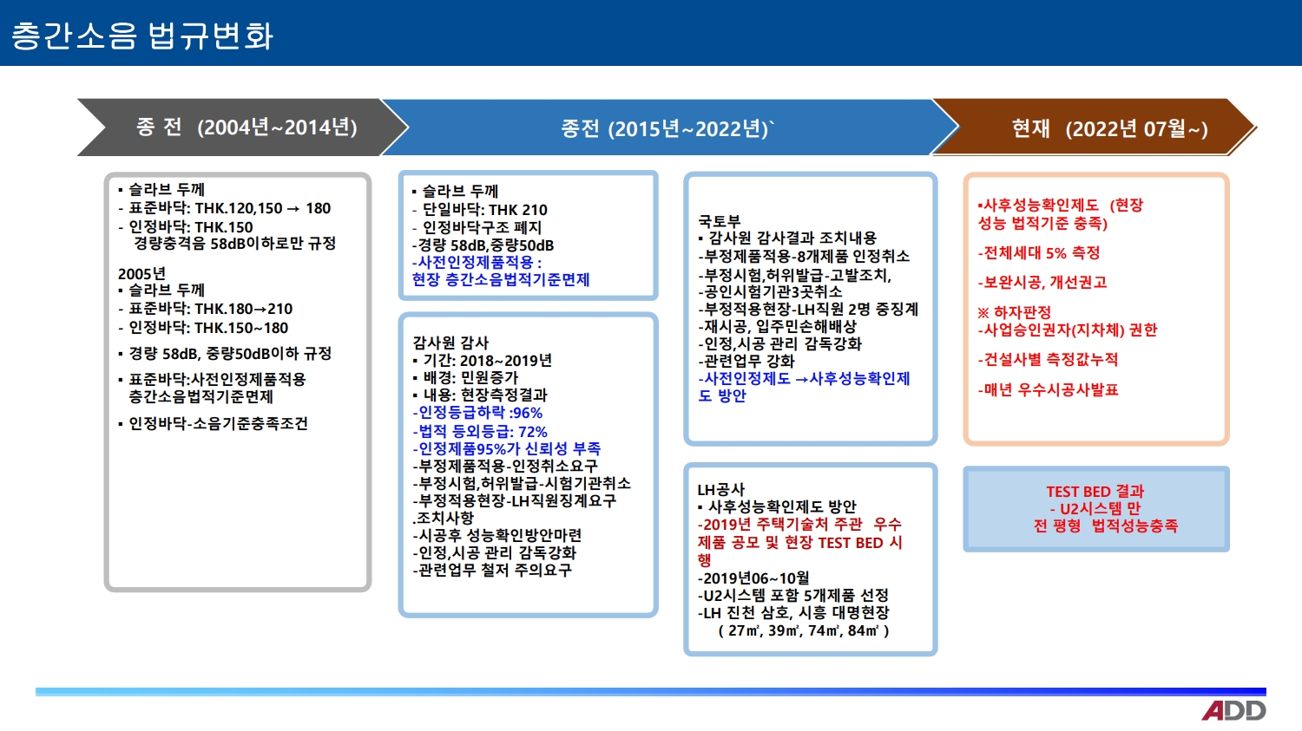1302x731 pixels.
Task: Click text 부정제품적용-인정취소요구
Action: [508, 467]
